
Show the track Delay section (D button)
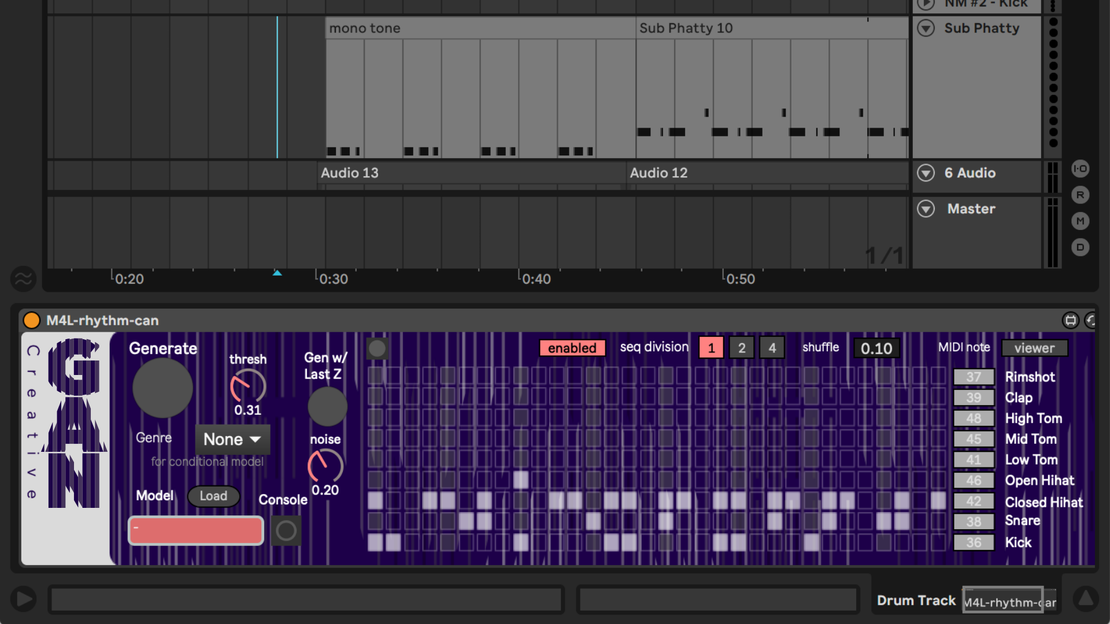[1080, 247]
